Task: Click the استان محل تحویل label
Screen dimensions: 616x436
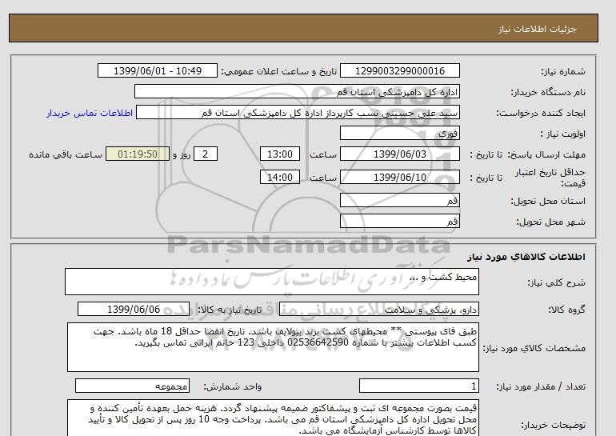Action: pos(548,201)
